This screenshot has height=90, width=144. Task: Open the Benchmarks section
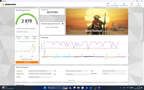click(115, 4)
